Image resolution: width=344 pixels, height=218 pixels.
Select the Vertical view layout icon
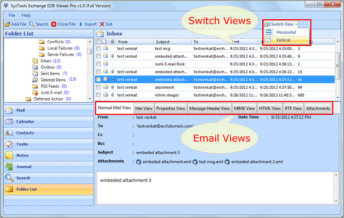[268, 40]
